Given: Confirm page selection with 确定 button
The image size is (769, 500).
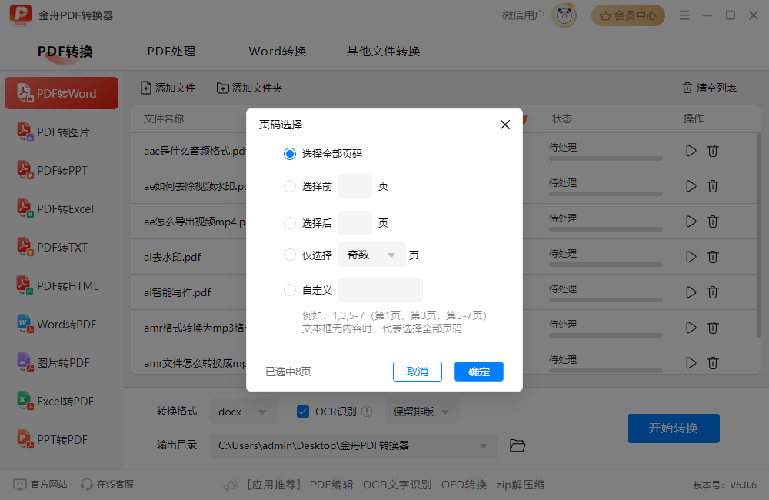Looking at the screenshot, I should (478, 371).
